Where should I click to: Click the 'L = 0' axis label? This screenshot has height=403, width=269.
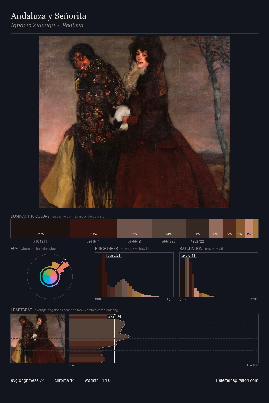73,365
